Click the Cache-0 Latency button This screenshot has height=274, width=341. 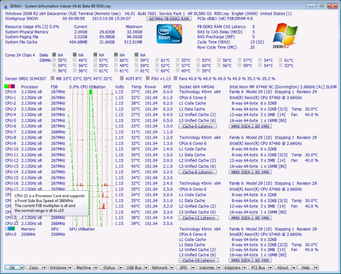pyautogui.click(x=198, y=126)
